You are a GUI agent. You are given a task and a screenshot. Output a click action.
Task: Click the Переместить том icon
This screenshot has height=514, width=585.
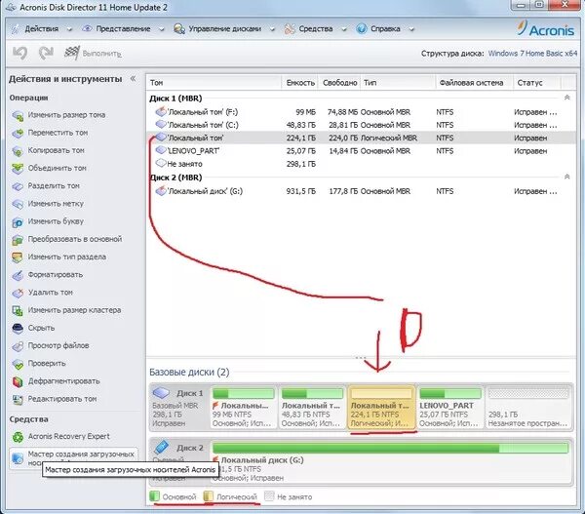pyautogui.click(x=18, y=134)
